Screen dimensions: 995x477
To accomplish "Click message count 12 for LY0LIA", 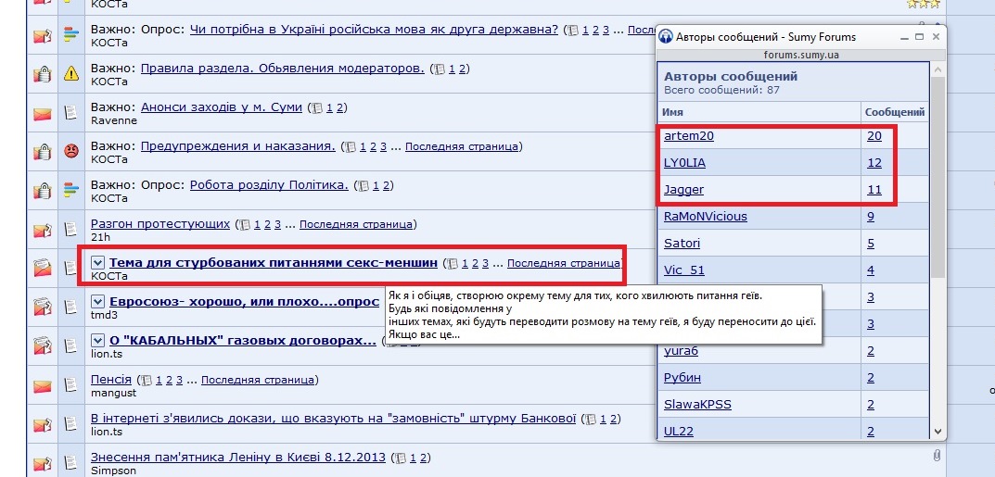I will 874,163.
